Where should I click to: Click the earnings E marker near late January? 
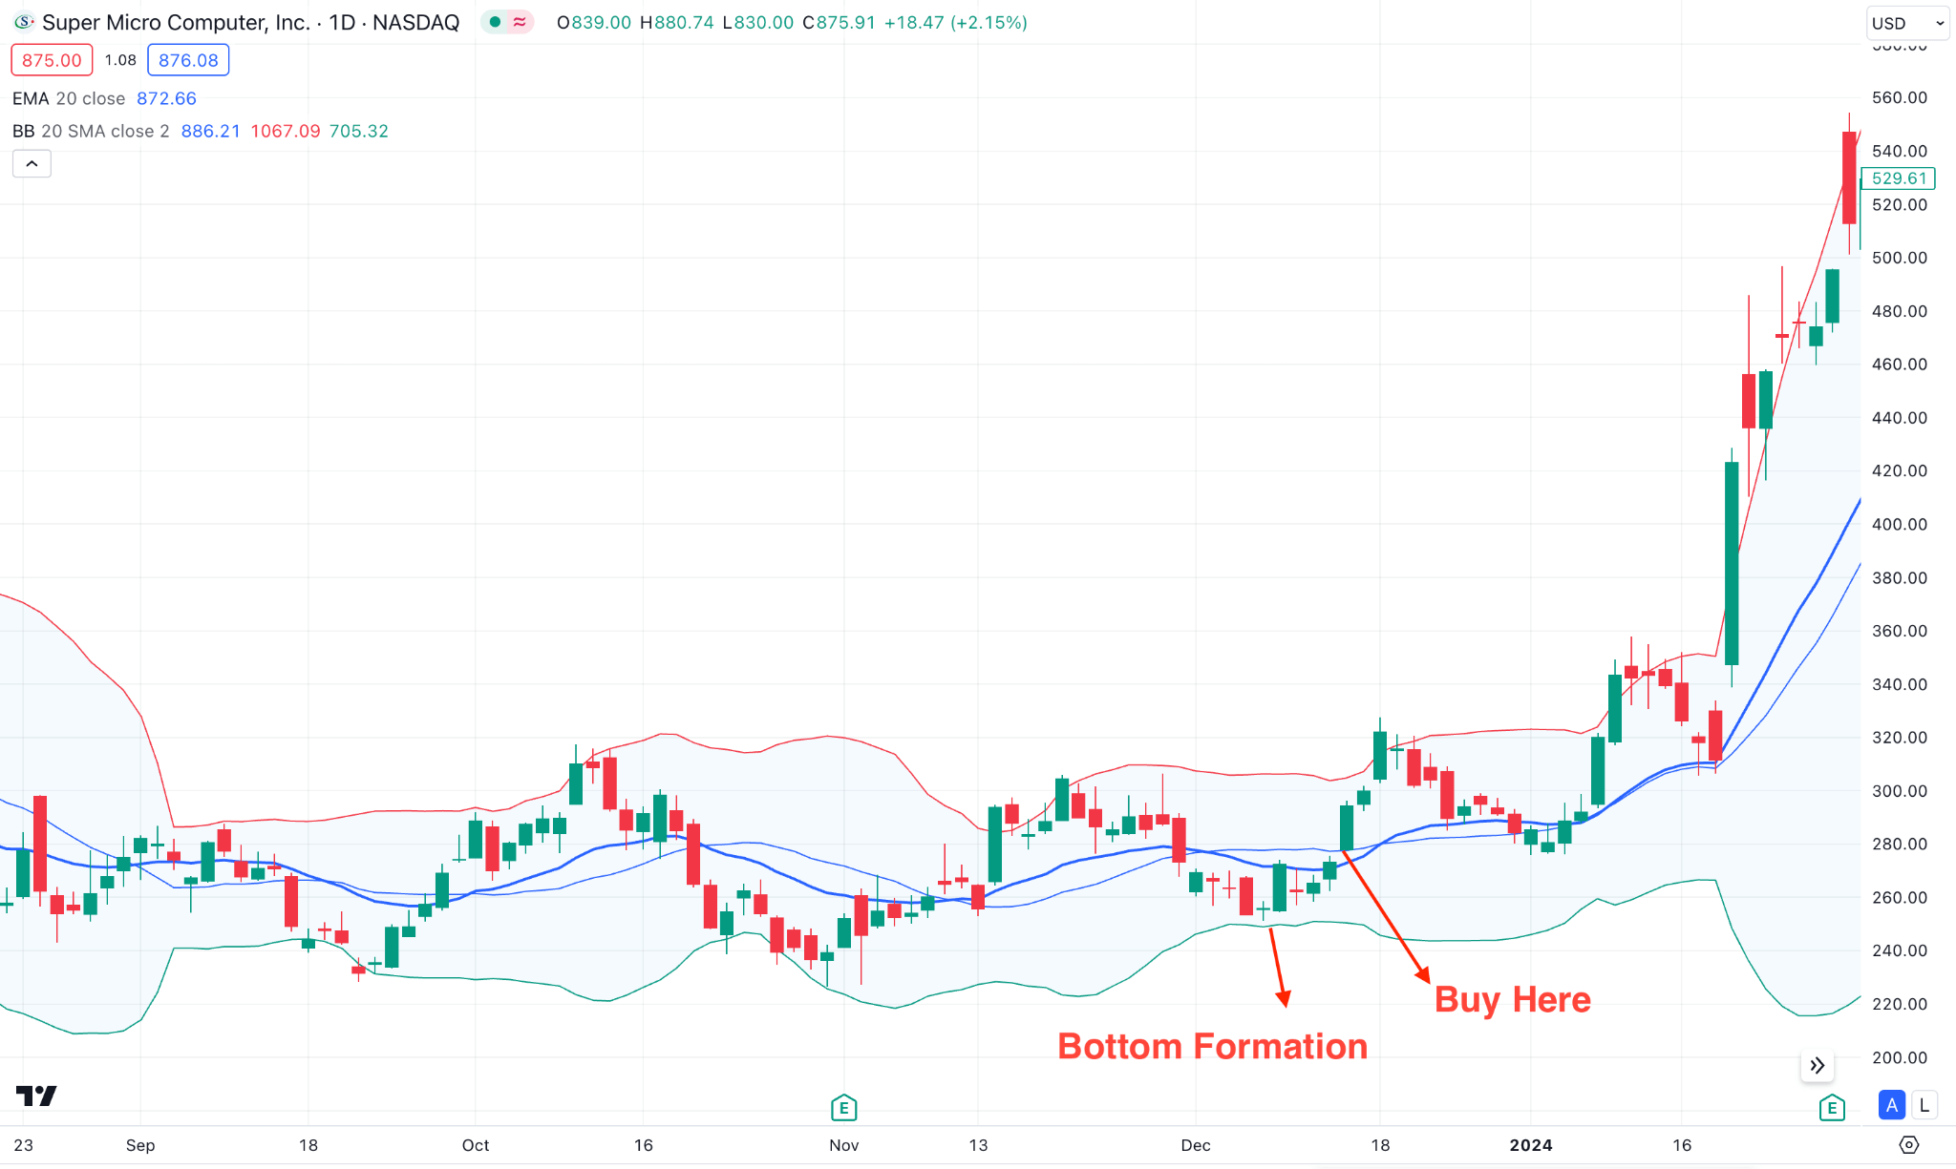pyautogui.click(x=1831, y=1108)
